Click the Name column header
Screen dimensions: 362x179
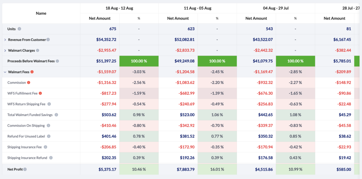coord(41,13)
